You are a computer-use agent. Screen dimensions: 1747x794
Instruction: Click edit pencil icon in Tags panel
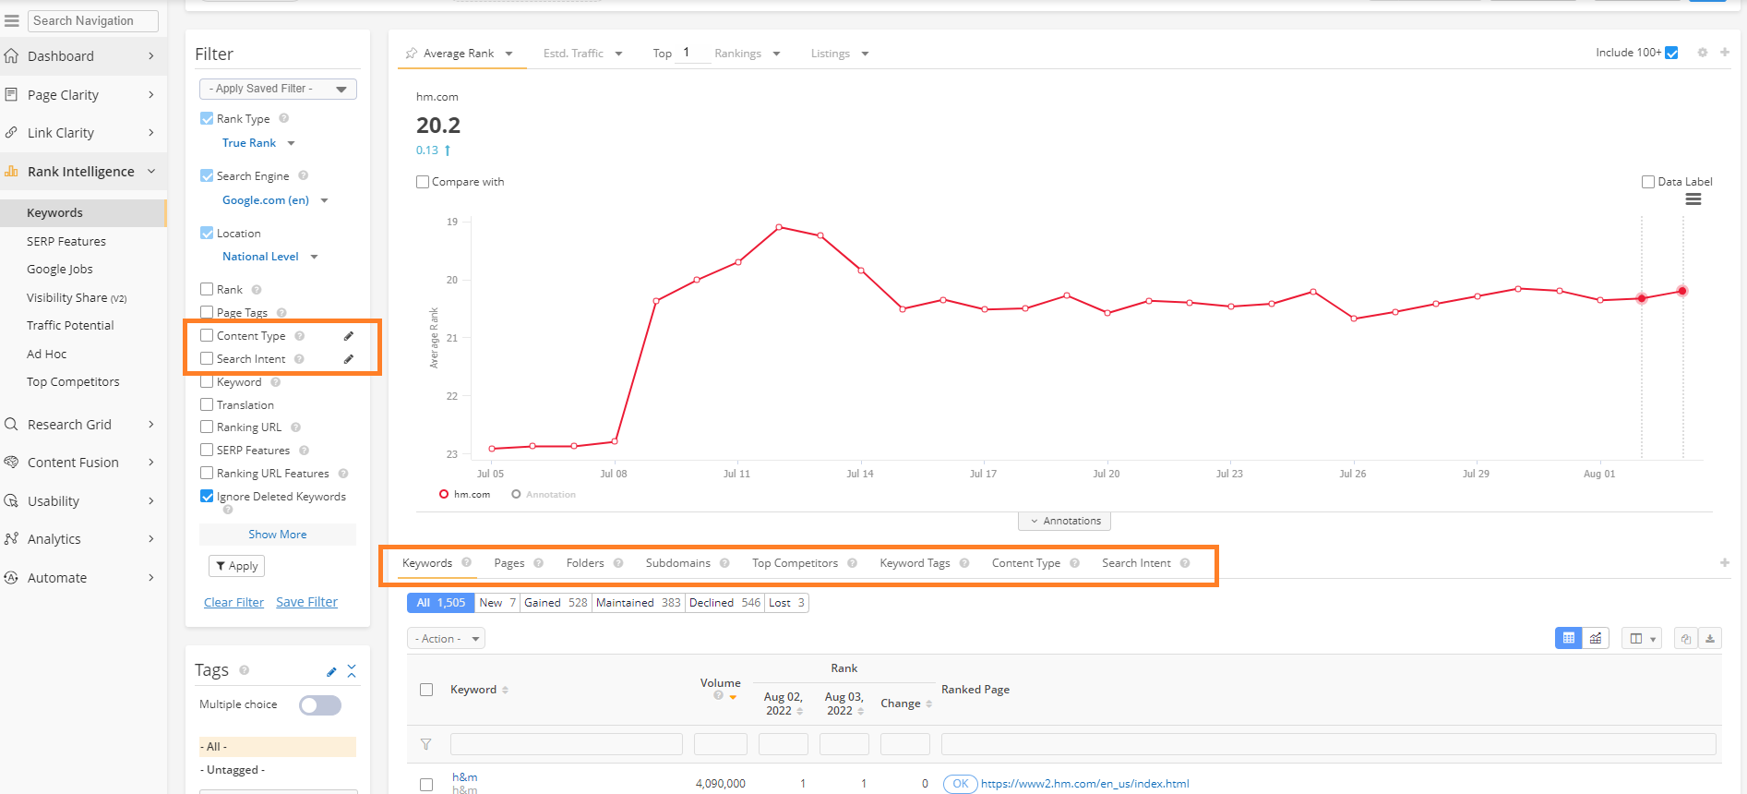tap(331, 671)
